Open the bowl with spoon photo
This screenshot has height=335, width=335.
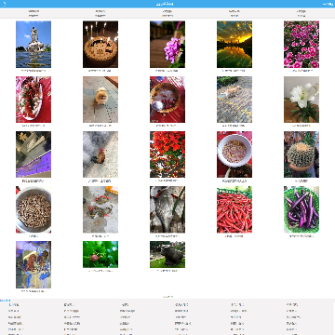click(167, 100)
